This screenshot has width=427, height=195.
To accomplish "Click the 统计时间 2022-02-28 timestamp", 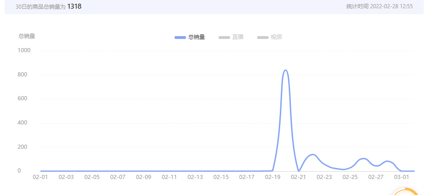I will point(379,6).
